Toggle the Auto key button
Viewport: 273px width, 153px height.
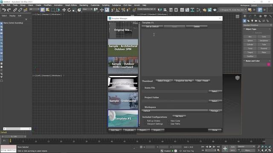click(x=233, y=147)
